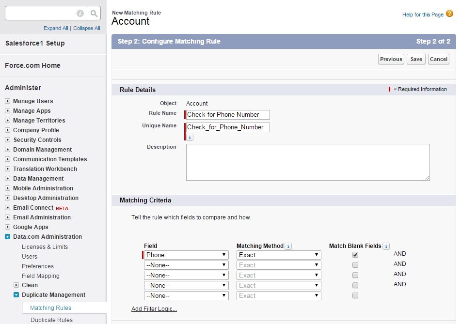Select Field Mapping in sidebar menu

click(41, 276)
